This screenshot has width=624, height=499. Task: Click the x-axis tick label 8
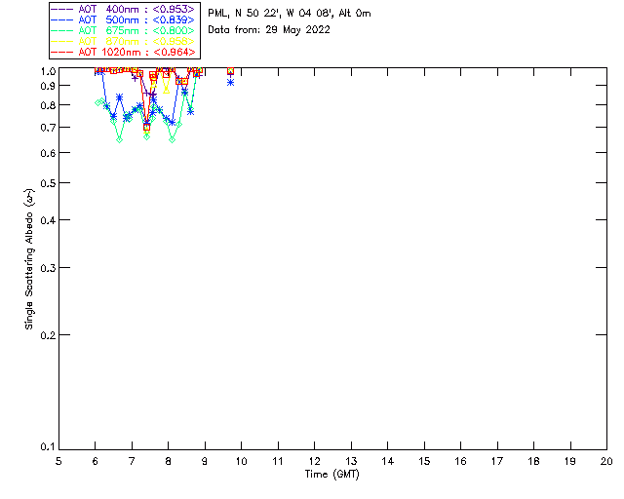pos(168,461)
